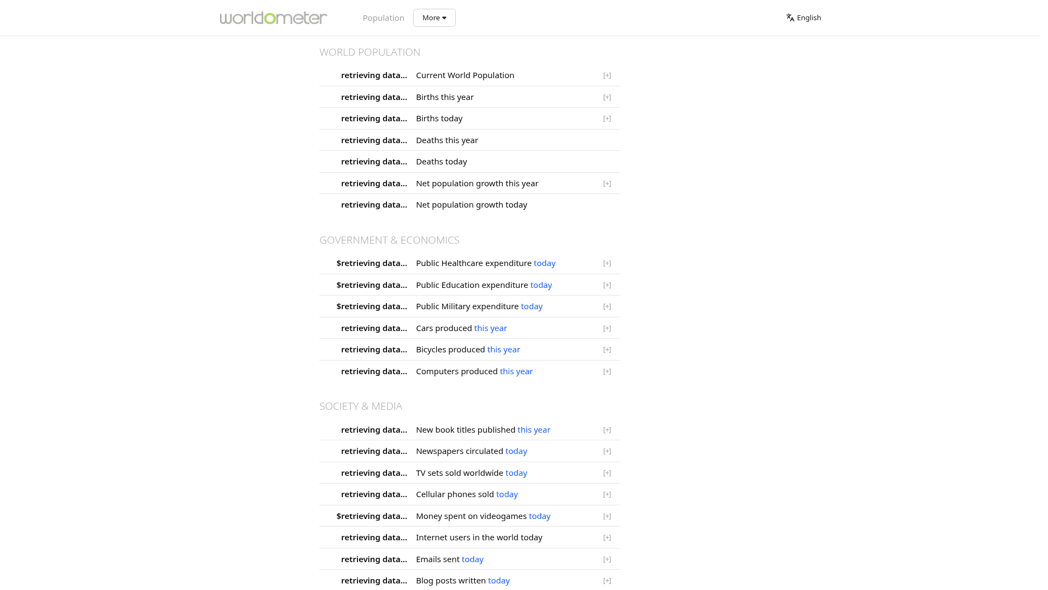
Task: Expand the Public Healthcare expenditure counter
Action: 607,263
